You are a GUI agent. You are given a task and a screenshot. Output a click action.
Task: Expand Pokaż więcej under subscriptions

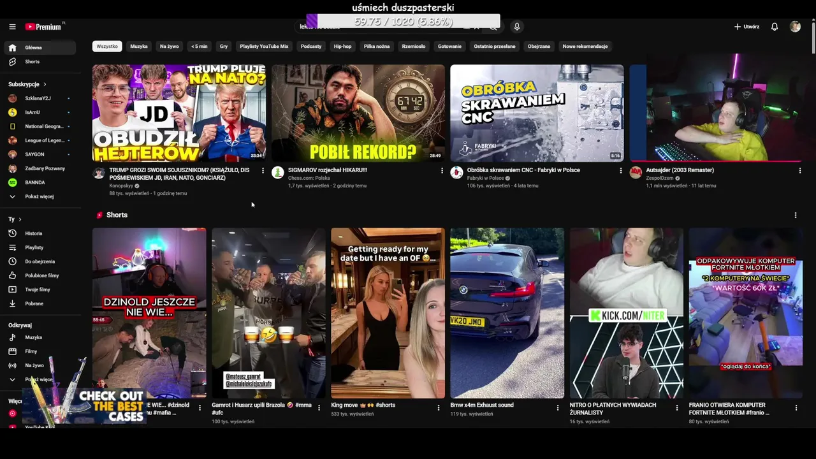(x=40, y=196)
